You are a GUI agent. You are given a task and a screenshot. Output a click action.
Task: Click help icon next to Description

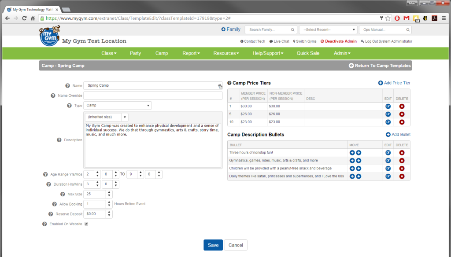tap(59, 140)
